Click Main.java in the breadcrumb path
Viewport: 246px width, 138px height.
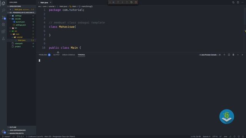[x=63, y=7]
